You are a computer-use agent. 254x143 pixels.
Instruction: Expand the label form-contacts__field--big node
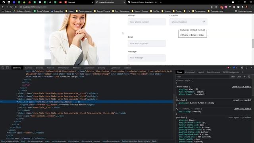click(17, 113)
